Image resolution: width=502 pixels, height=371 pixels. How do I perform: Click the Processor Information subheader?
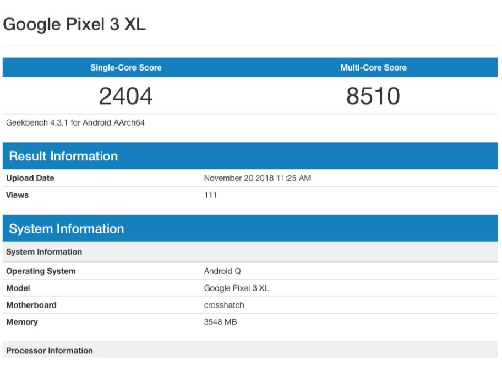(x=50, y=351)
